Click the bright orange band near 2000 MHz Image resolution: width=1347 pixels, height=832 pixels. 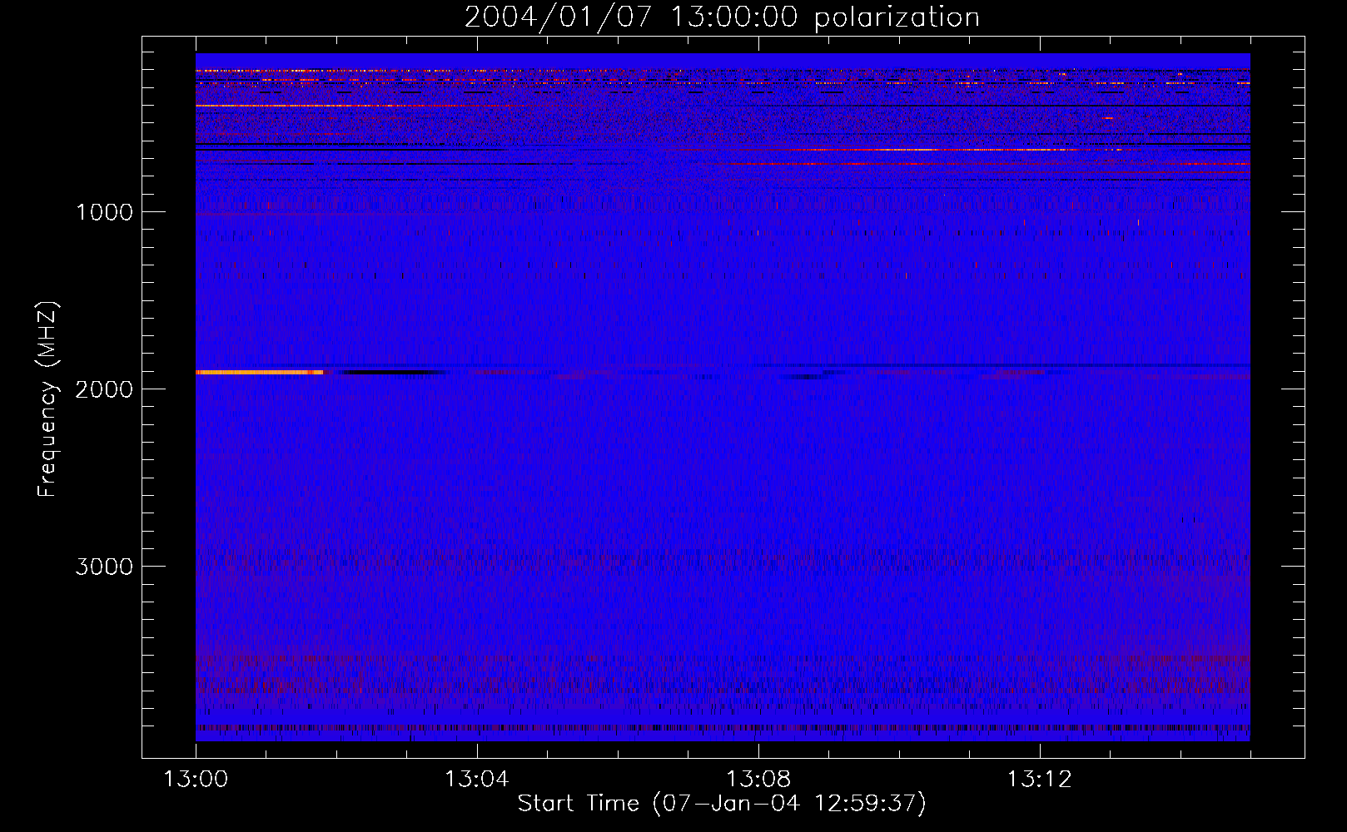tap(259, 372)
